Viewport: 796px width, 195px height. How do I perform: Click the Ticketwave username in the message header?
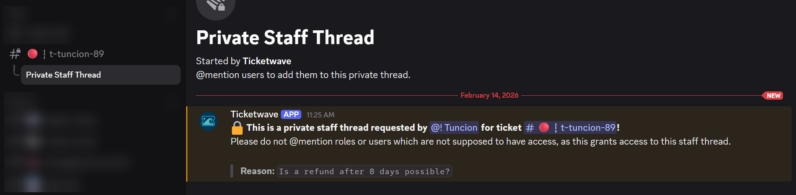coord(254,114)
